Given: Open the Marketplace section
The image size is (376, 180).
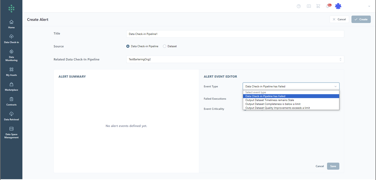Looking at the screenshot, I should pyautogui.click(x=11, y=86).
